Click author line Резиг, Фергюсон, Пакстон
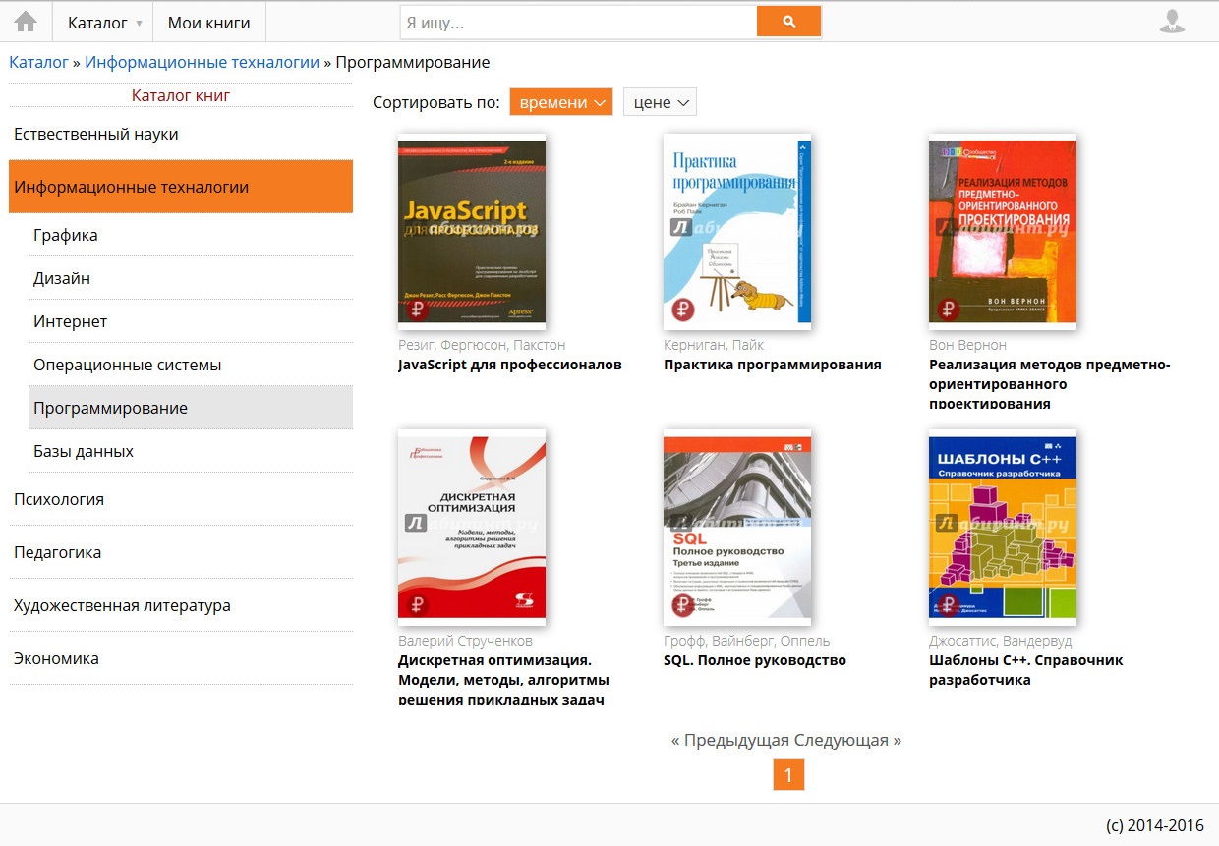The width and height of the screenshot is (1219, 846). coord(482,345)
